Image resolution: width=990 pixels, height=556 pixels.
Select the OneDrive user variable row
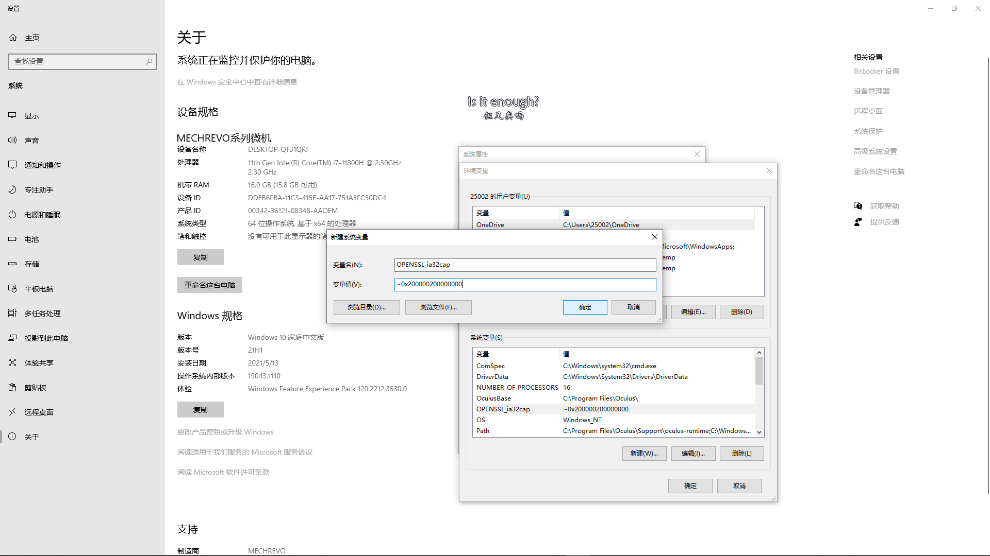tap(614, 225)
